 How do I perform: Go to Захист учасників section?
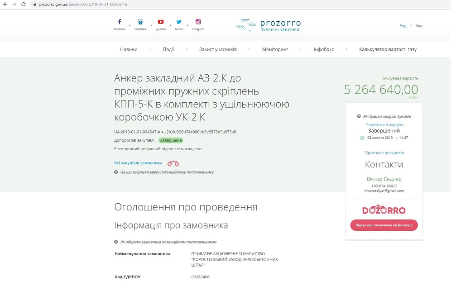[218, 49]
